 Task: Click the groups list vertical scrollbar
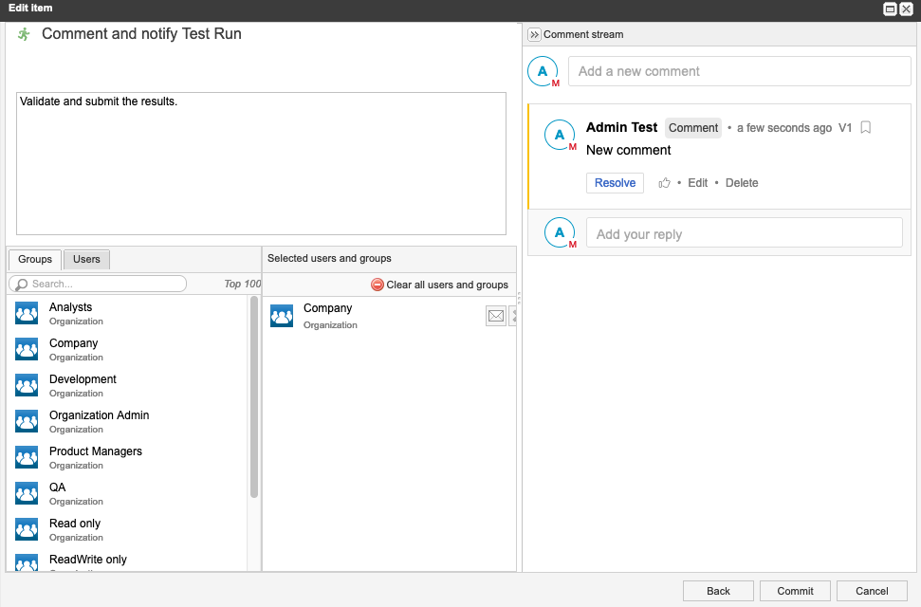coord(254,396)
